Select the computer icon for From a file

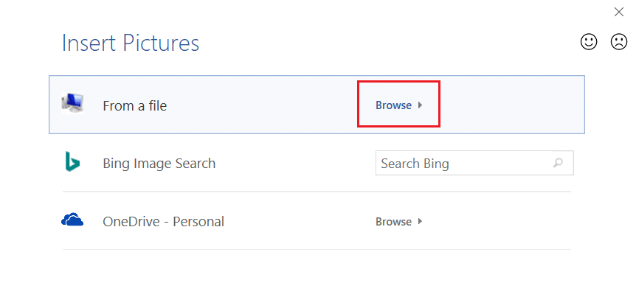[x=72, y=103]
